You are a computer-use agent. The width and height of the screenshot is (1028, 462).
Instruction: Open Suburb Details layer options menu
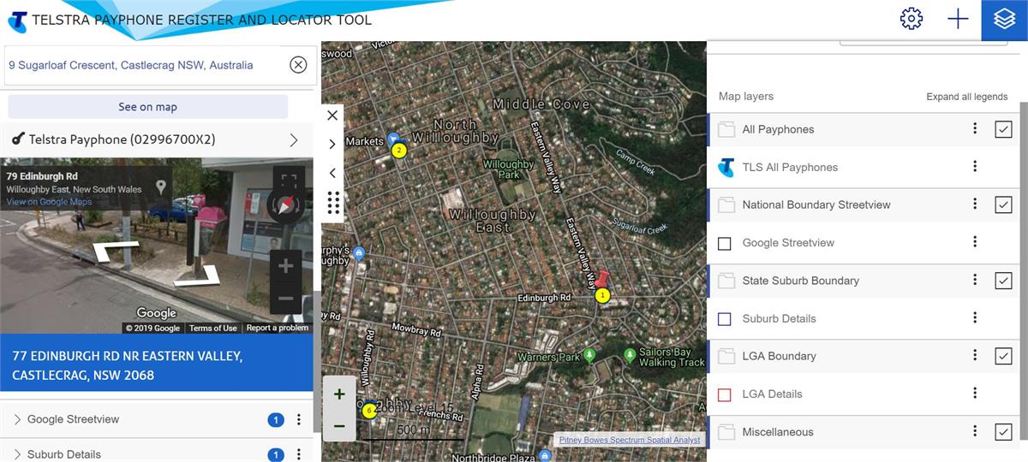point(975,317)
